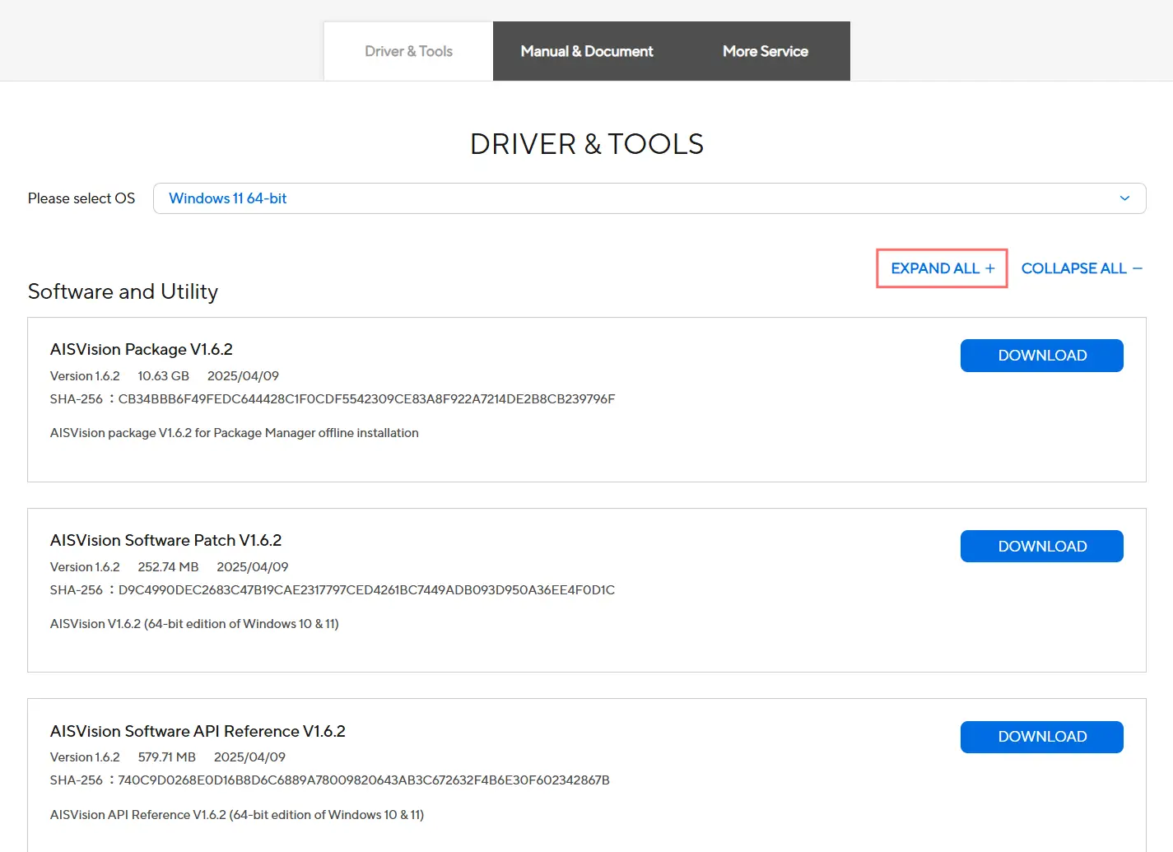Download AISVision Software API Reference V1.6.2
The width and height of the screenshot is (1173, 852).
(1042, 737)
